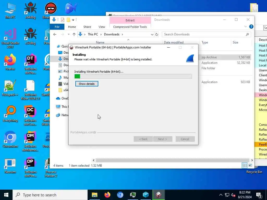Launch the Neovim desktop shortcut
Screen dimensions: 267x200
point(10,165)
